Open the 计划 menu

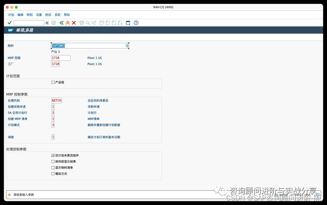[11, 15]
